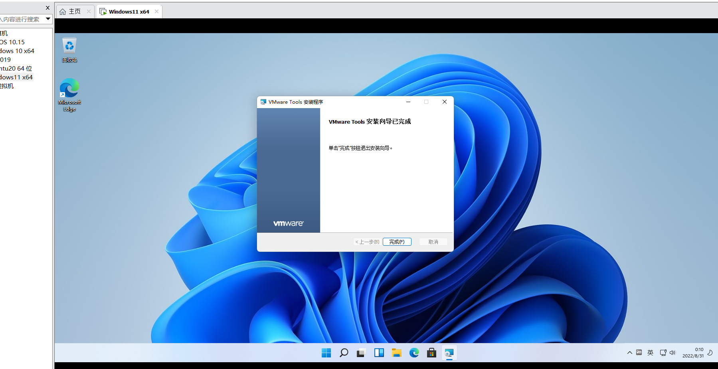Open File Explorer from the taskbar
The image size is (718, 369).
click(x=396, y=353)
